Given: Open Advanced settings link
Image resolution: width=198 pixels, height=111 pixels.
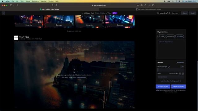Looking at the screenshot, I should [x=180, y=62].
